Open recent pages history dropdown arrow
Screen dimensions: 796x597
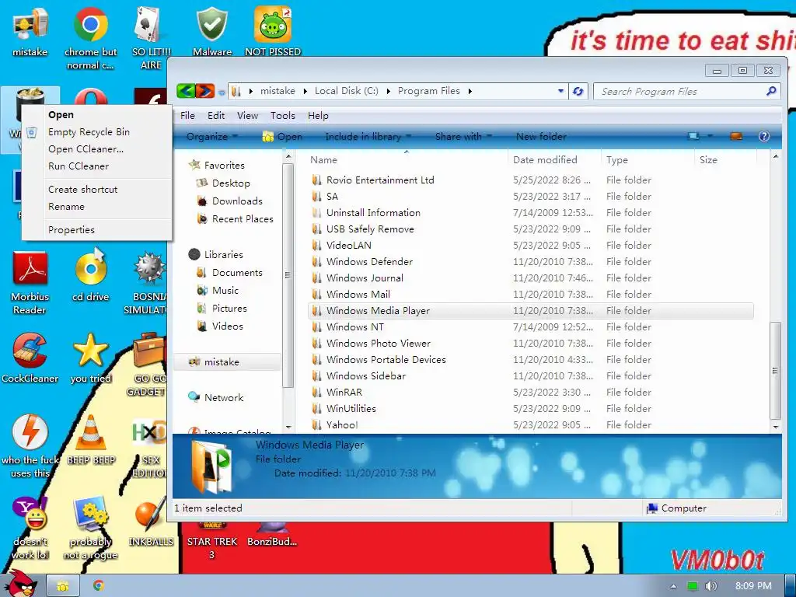(x=222, y=93)
